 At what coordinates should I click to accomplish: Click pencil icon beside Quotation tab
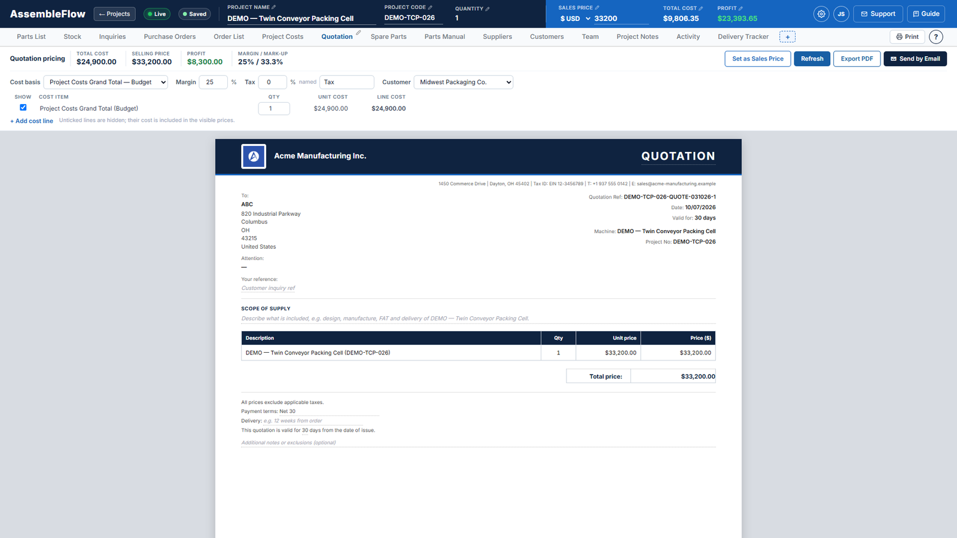pyautogui.click(x=358, y=33)
